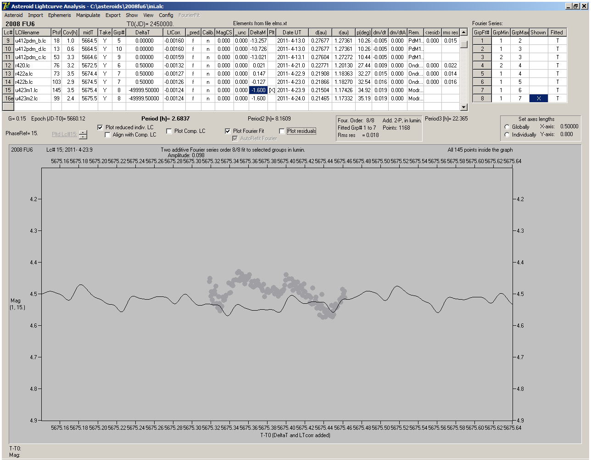
Task: Click the application icon in title bar
Action: pyautogui.click(x=6, y=6)
